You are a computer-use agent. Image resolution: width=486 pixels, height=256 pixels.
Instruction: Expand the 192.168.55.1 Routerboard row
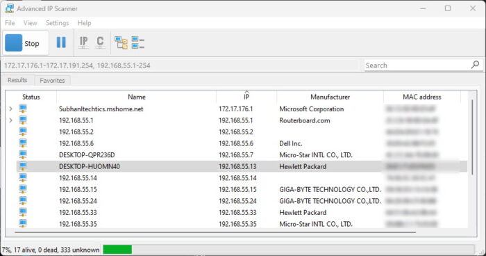[x=11, y=120]
